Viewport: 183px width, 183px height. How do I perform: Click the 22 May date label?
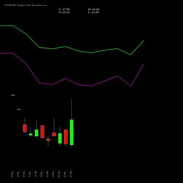pyautogui.click(x=71, y=174)
